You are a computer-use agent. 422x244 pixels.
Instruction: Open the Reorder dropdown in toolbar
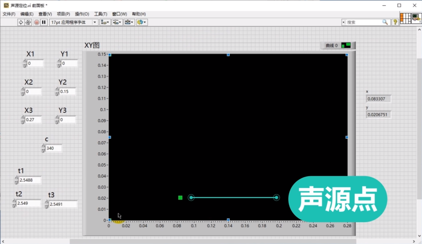[142, 22]
